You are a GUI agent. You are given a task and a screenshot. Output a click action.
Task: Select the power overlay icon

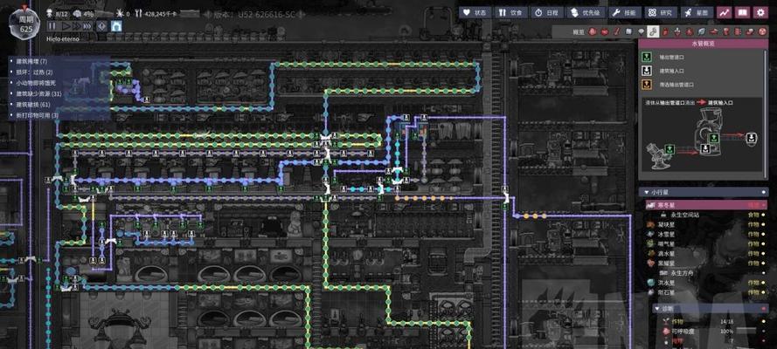click(605, 31)
